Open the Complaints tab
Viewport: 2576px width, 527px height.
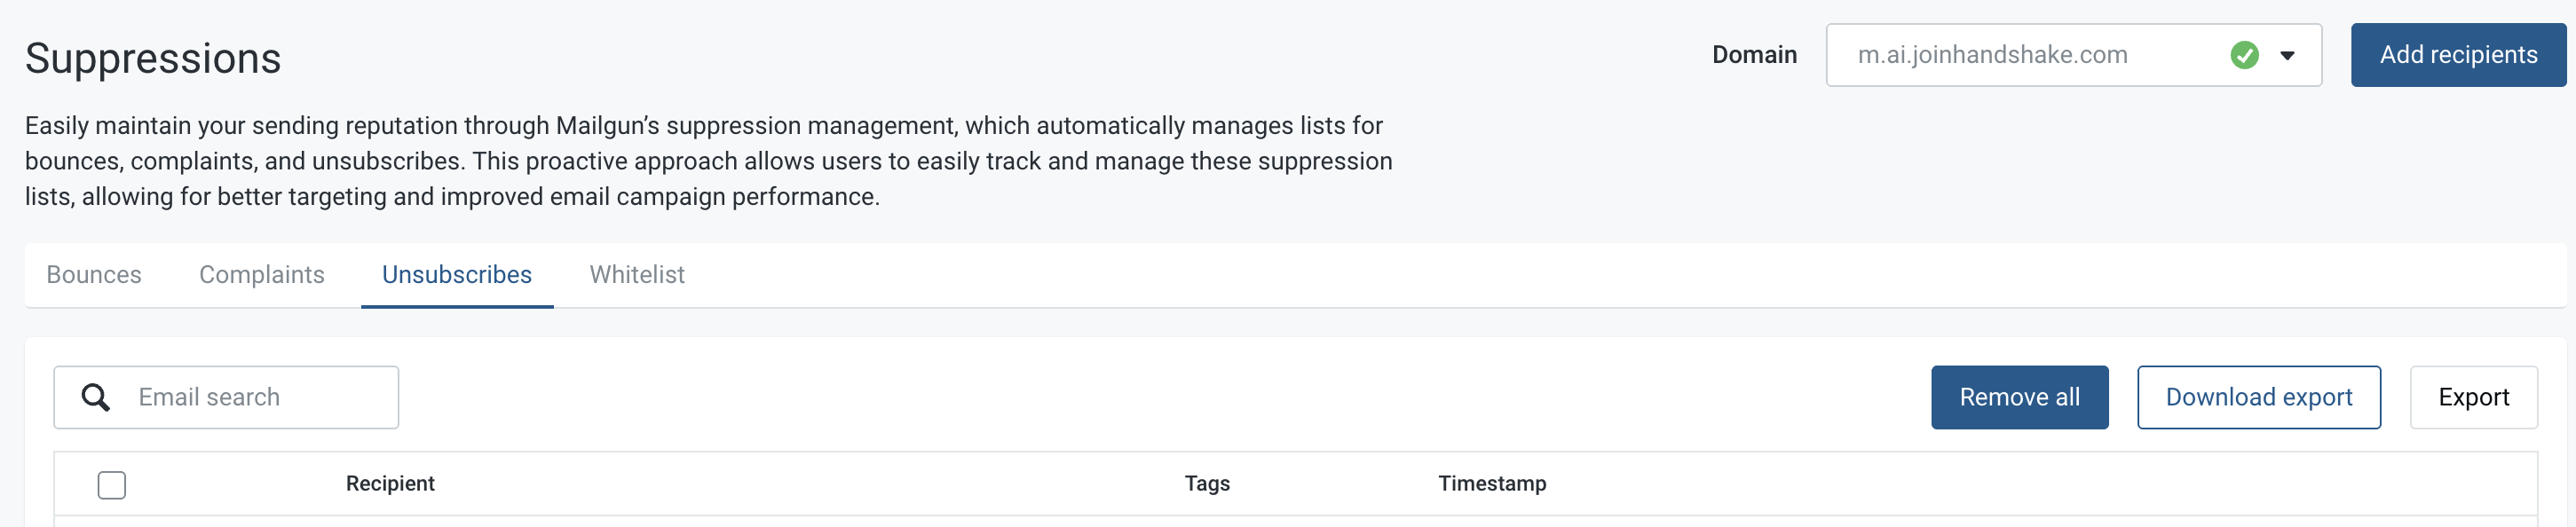coord(262,275)
